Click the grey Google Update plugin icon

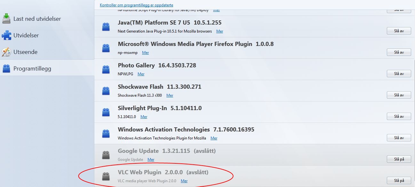coord(106,155)
